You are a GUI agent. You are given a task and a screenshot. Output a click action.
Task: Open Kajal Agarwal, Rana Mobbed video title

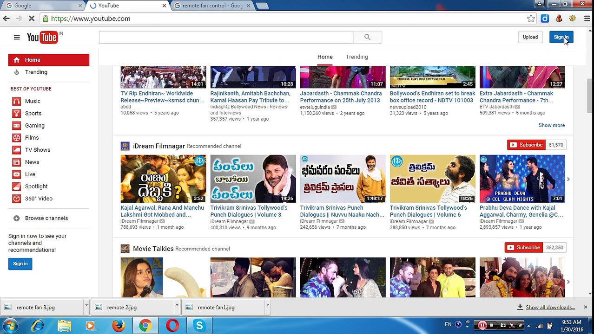tap(162, 211)
